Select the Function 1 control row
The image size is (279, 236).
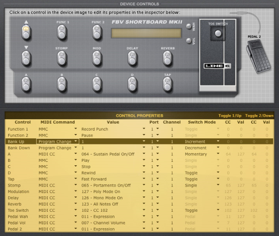pyautogui.click(x=139, y=129)
